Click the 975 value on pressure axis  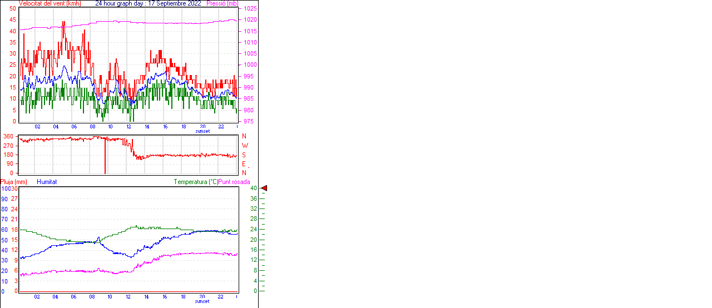(x=248, y=121)
